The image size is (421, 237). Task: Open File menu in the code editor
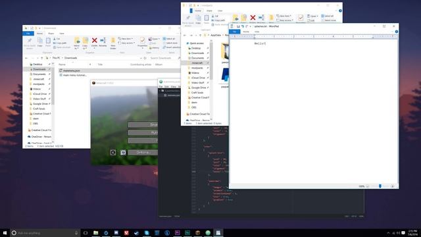point(161,86)
